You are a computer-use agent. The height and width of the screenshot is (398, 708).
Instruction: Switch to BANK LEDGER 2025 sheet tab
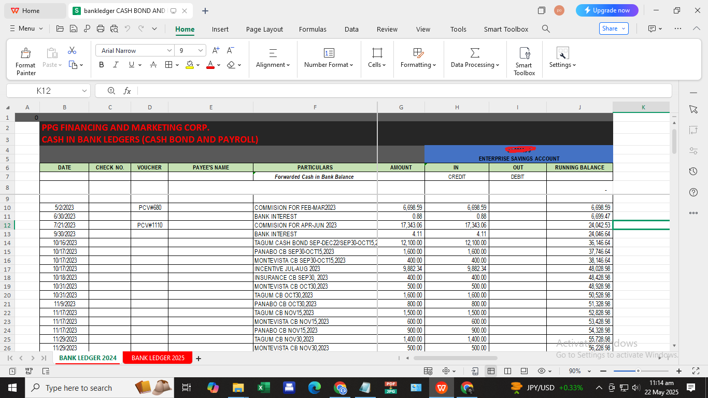point(158,358)
